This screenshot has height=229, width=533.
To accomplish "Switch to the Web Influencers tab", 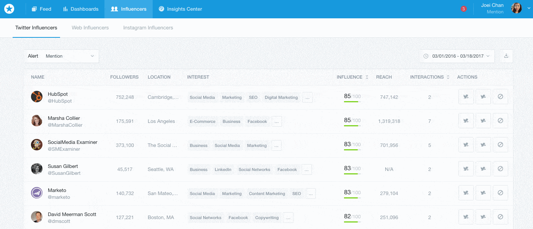I will pos(90,27).
